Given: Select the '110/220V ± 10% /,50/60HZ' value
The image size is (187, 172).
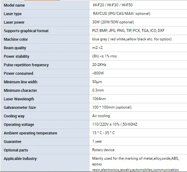Looking at the screenshot, I should 115,124.
